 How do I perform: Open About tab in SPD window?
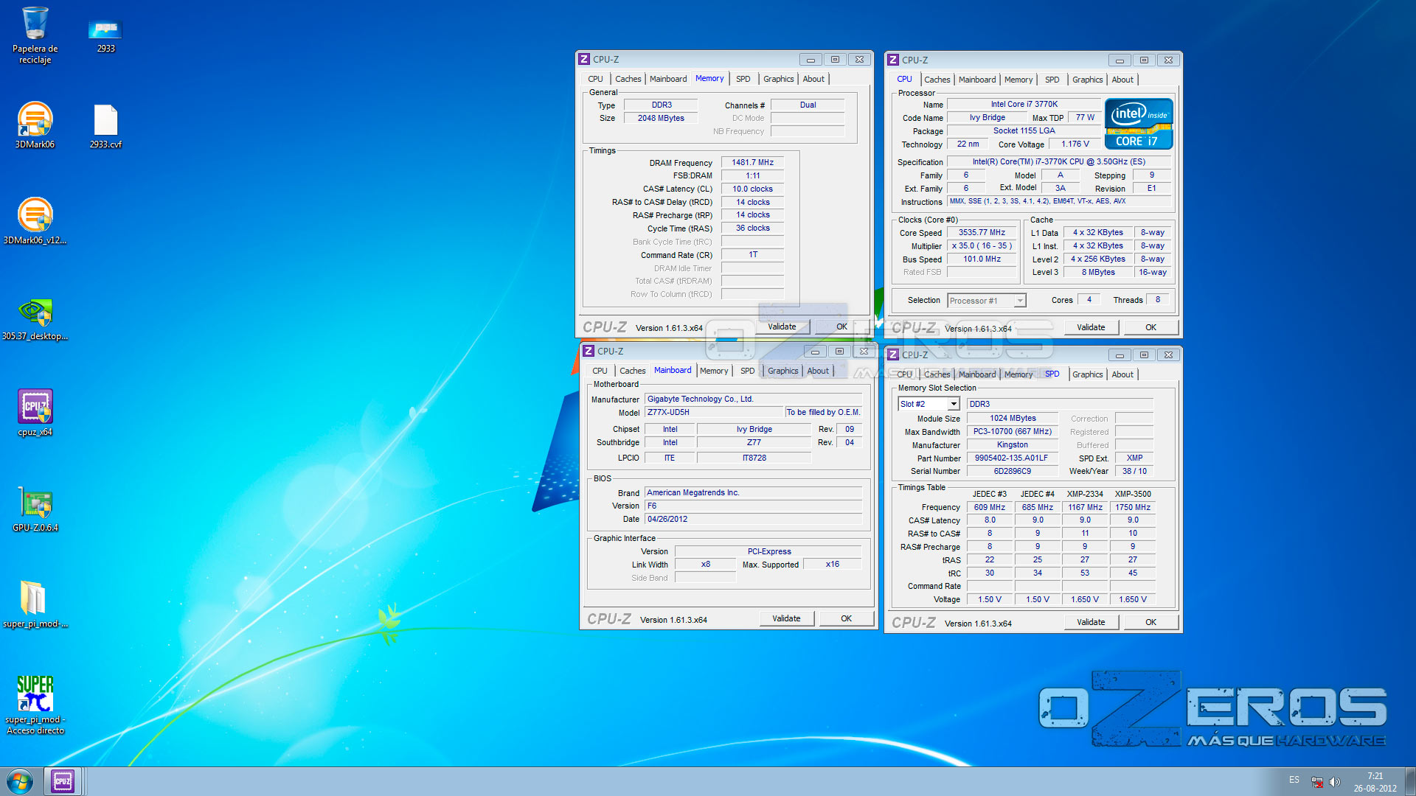coord(1122,374)
